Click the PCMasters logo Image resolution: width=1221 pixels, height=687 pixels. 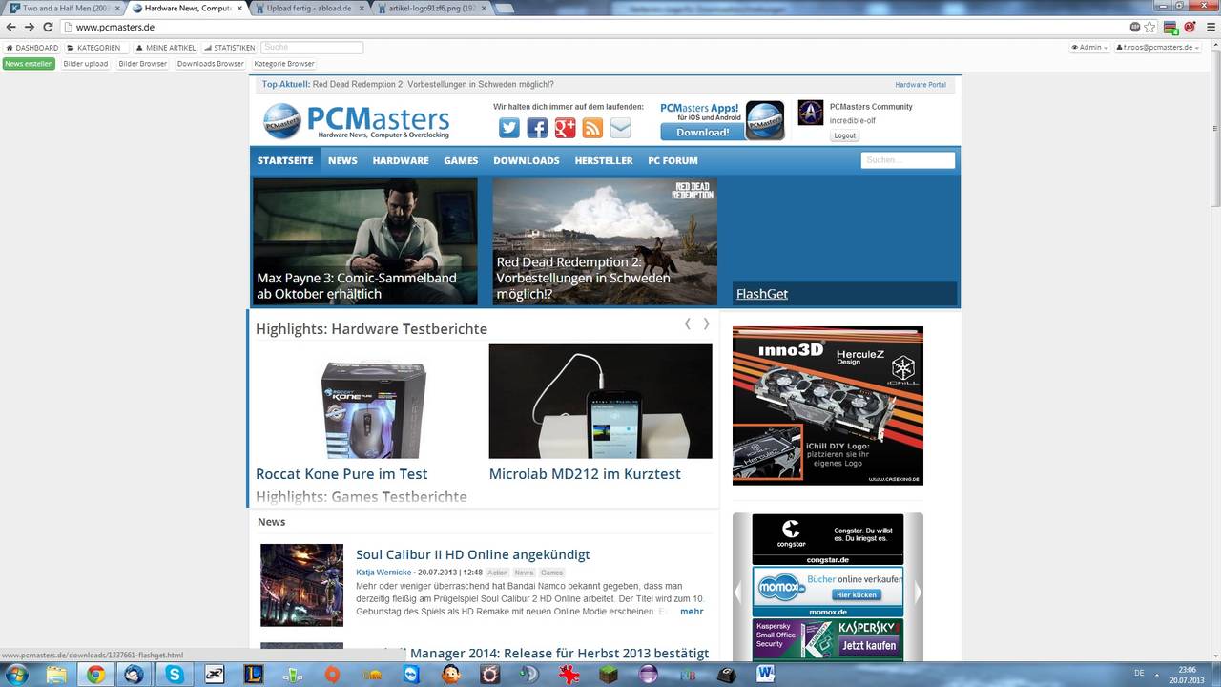pos(356,122)
